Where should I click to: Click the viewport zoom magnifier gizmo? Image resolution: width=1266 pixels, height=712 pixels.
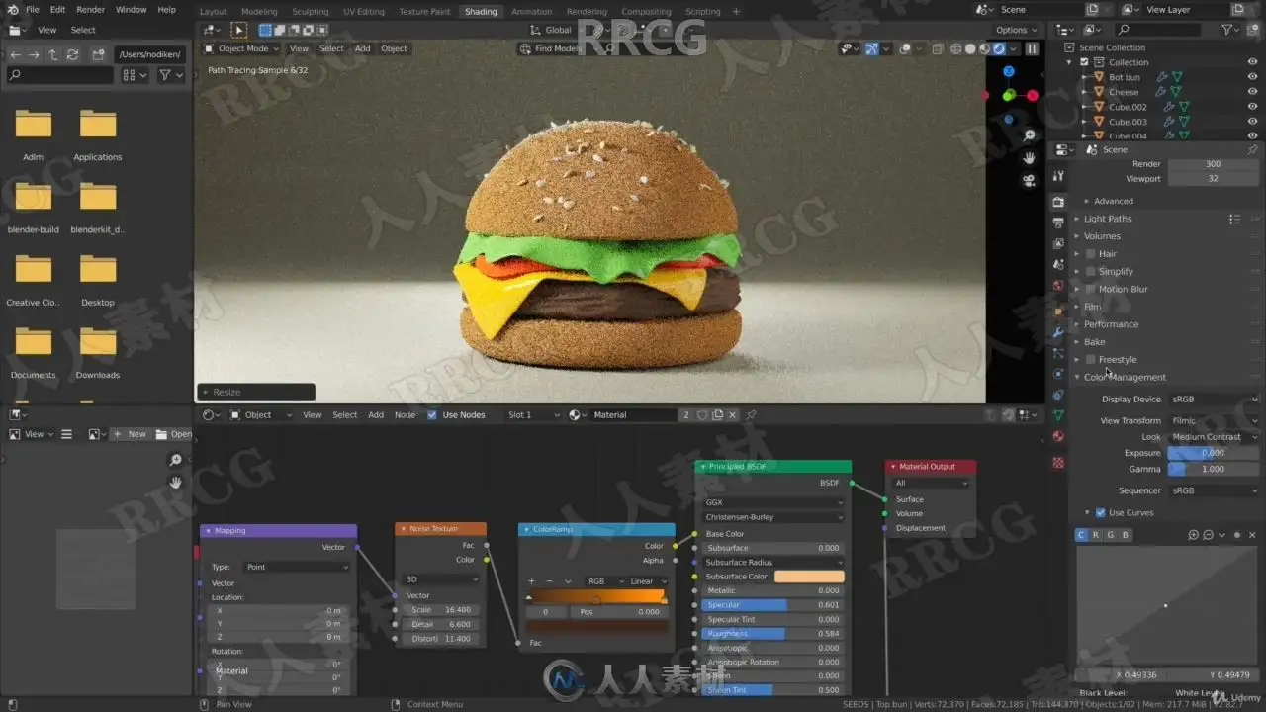click(1030, 135)
